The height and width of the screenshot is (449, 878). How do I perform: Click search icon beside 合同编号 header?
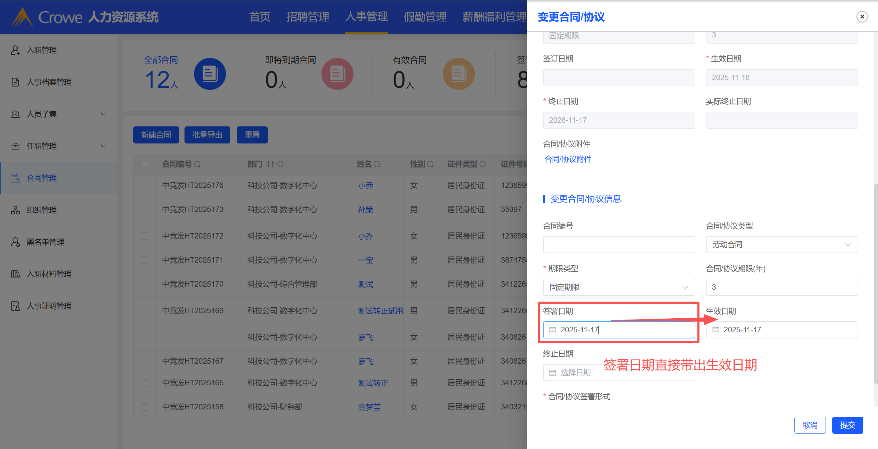(197, 164)
